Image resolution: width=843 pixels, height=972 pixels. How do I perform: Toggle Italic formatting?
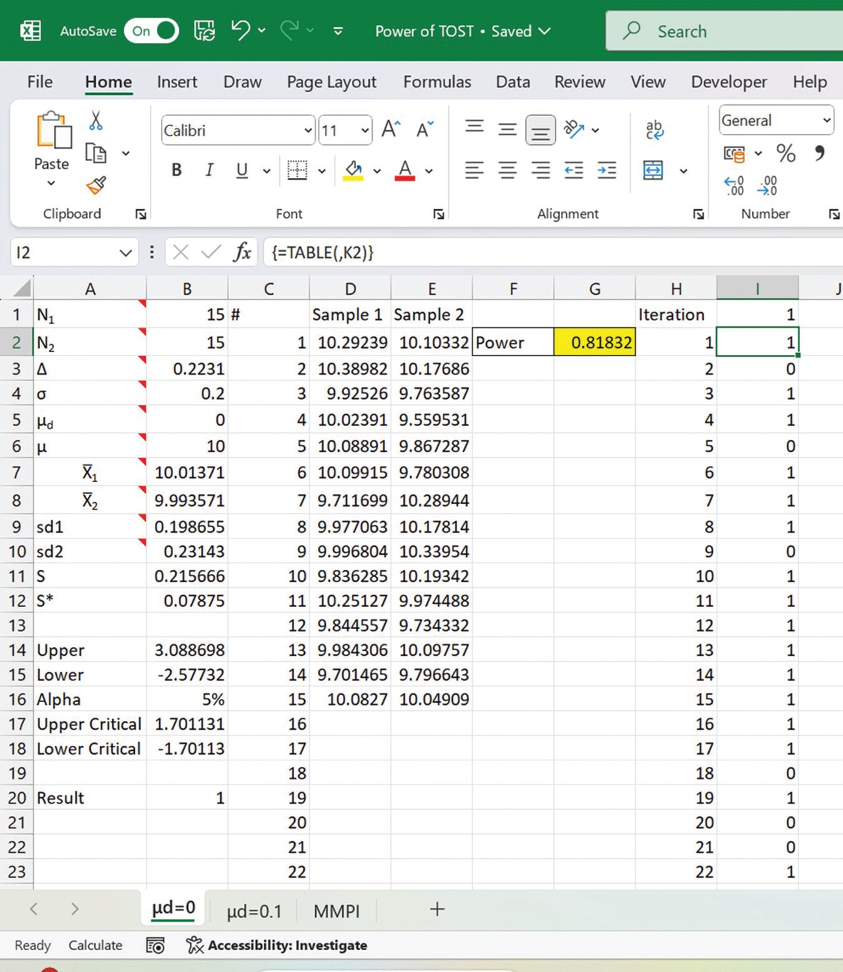click(209, 170)
